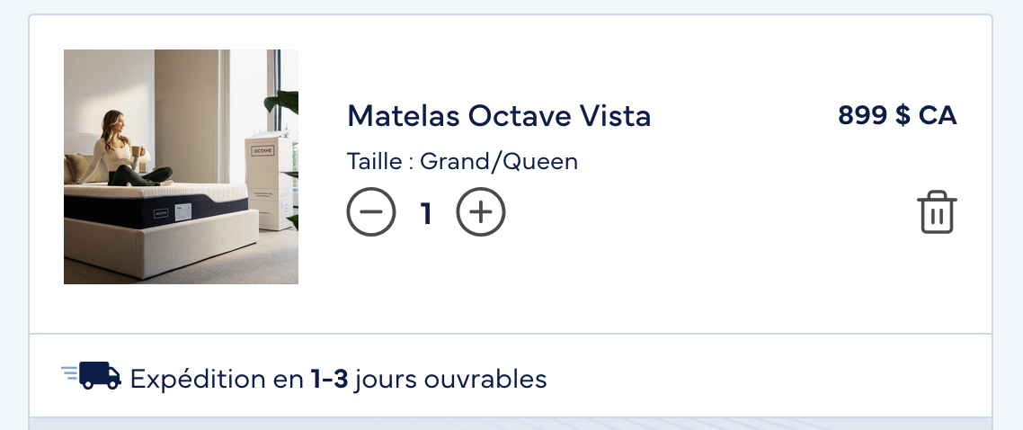Open the Matelas Octave Vista product title
This screenshot has height=430, width=1023.
click(x=499, y=116)
